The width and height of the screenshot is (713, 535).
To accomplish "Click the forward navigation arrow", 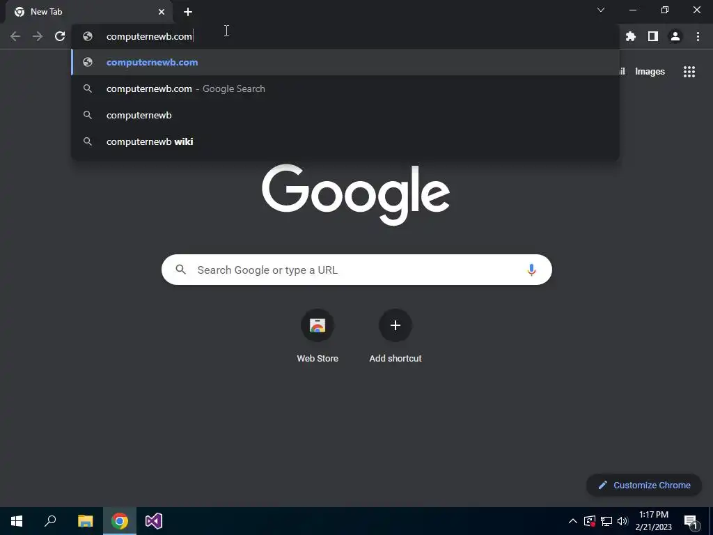I will 38,36.
